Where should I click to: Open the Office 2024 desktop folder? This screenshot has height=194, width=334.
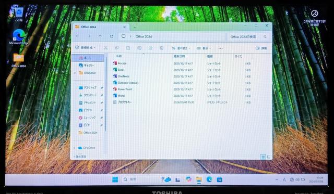19,60
